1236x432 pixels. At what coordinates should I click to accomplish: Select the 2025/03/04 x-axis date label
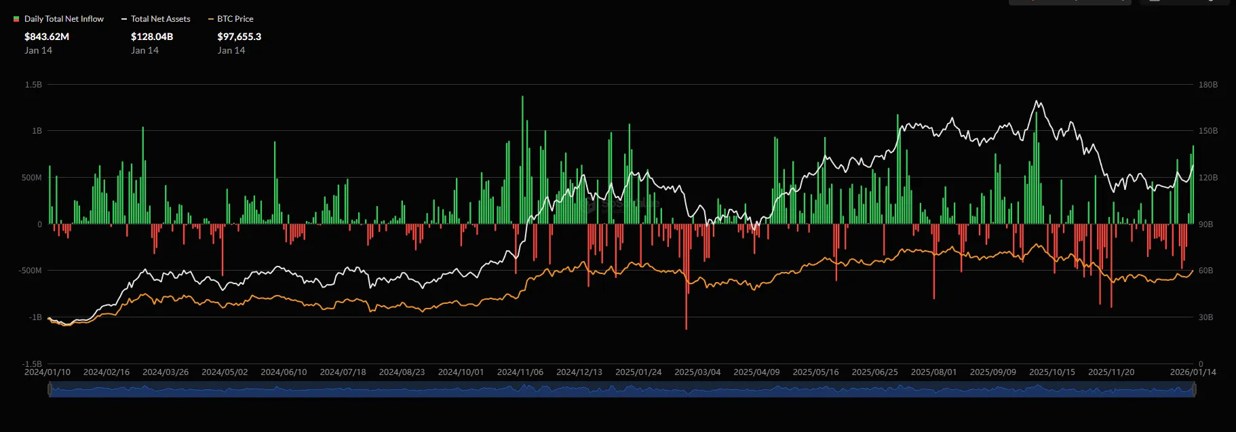[697, 372]
